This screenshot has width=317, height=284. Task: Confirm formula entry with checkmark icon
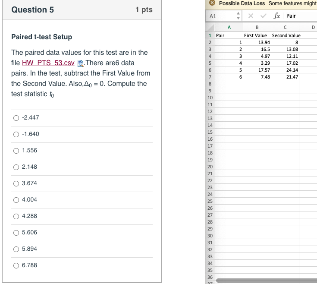263,16
